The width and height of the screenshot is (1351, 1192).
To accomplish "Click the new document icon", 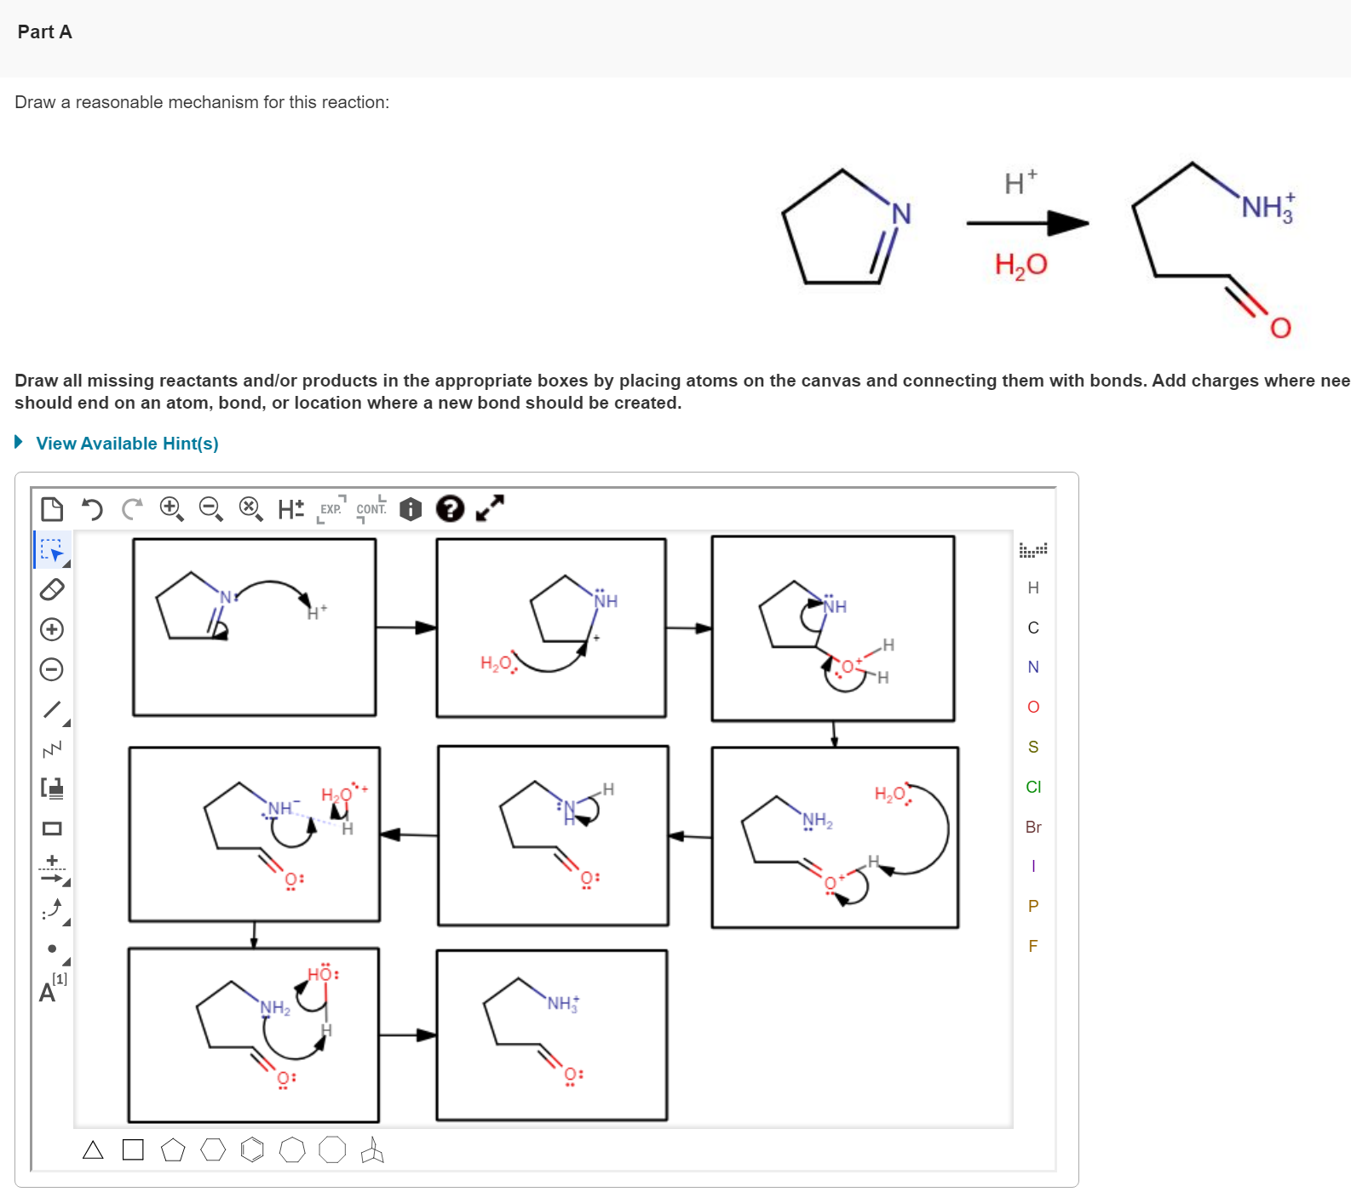I will (52, 509).
